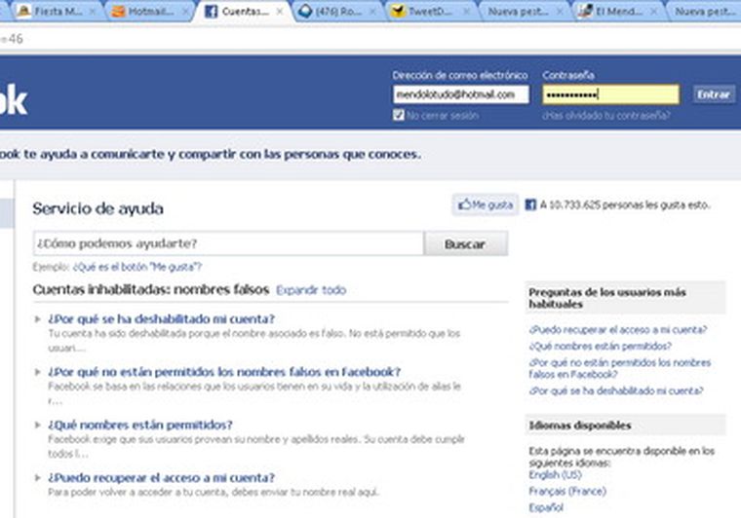This screenshot has height=518, width=741.
Task: Close the active Cuentas Facebook tab
Action: click(280, 13)
